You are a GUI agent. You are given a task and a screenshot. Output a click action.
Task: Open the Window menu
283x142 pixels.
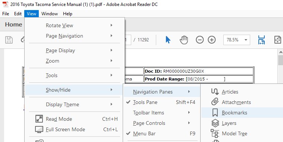[50, 14]
